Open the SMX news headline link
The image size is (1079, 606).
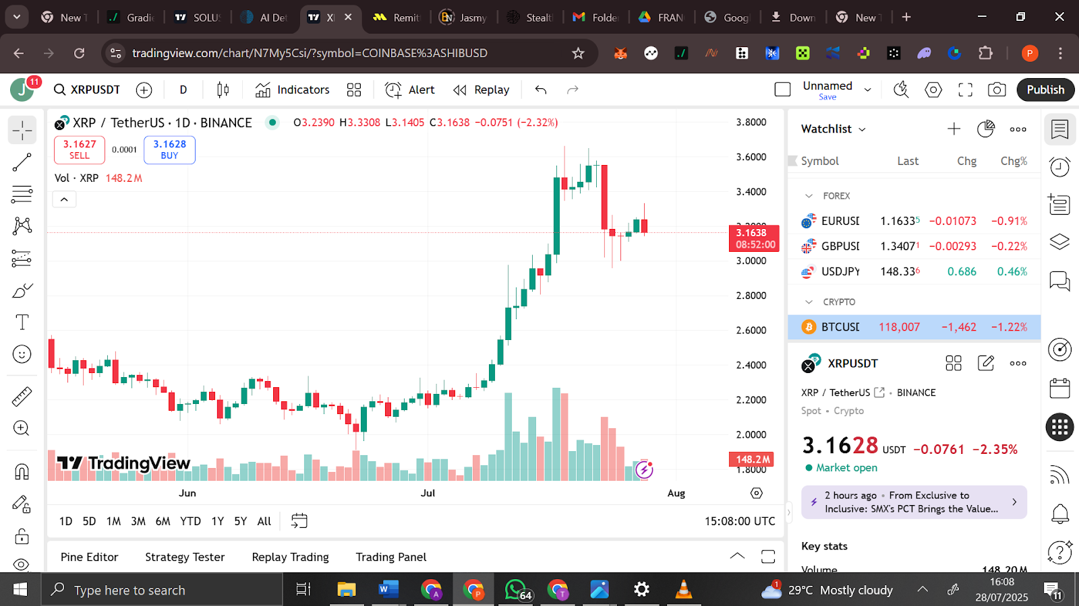(x=914, y=502)
